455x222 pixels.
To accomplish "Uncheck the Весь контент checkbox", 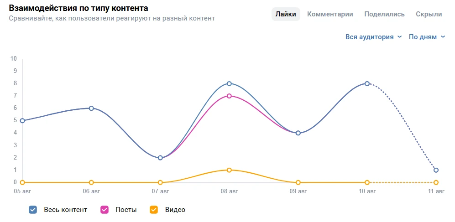I will [x=33, y=210].
